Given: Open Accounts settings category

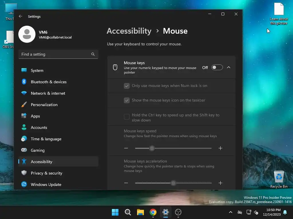Looking at the screenshot, I should (58, 127).
